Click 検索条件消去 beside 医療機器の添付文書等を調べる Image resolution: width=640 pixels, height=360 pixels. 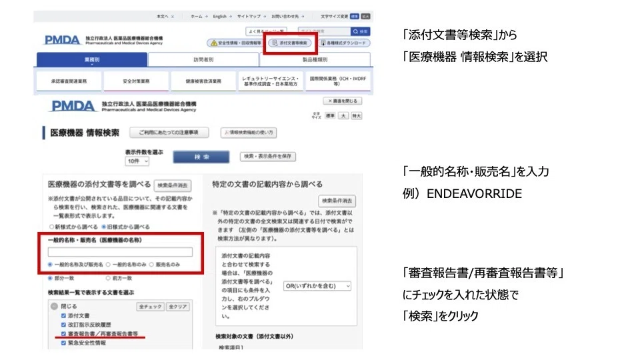point(173,185)
